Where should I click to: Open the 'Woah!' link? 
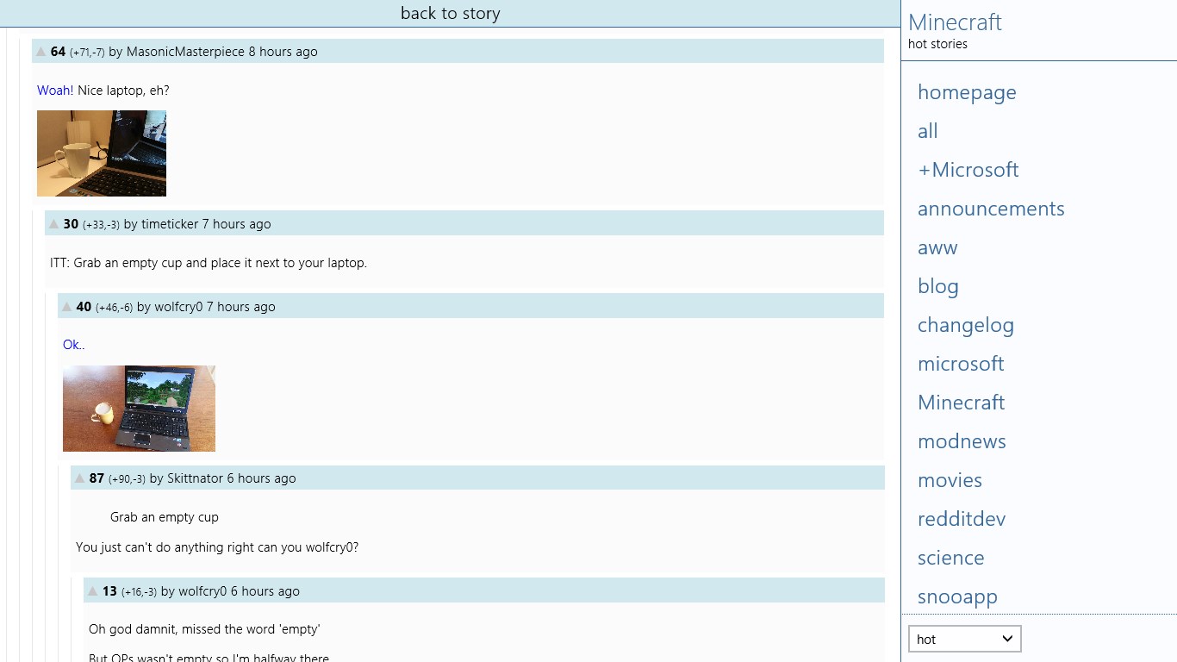[55, 91]
